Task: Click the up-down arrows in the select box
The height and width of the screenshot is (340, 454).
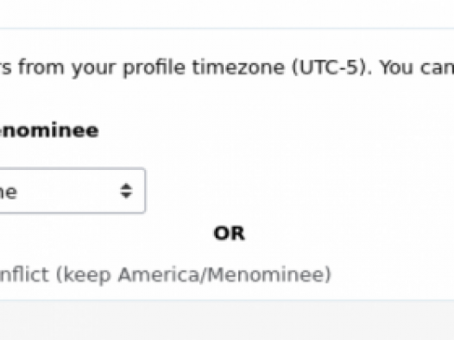Action: pos(126,191)
